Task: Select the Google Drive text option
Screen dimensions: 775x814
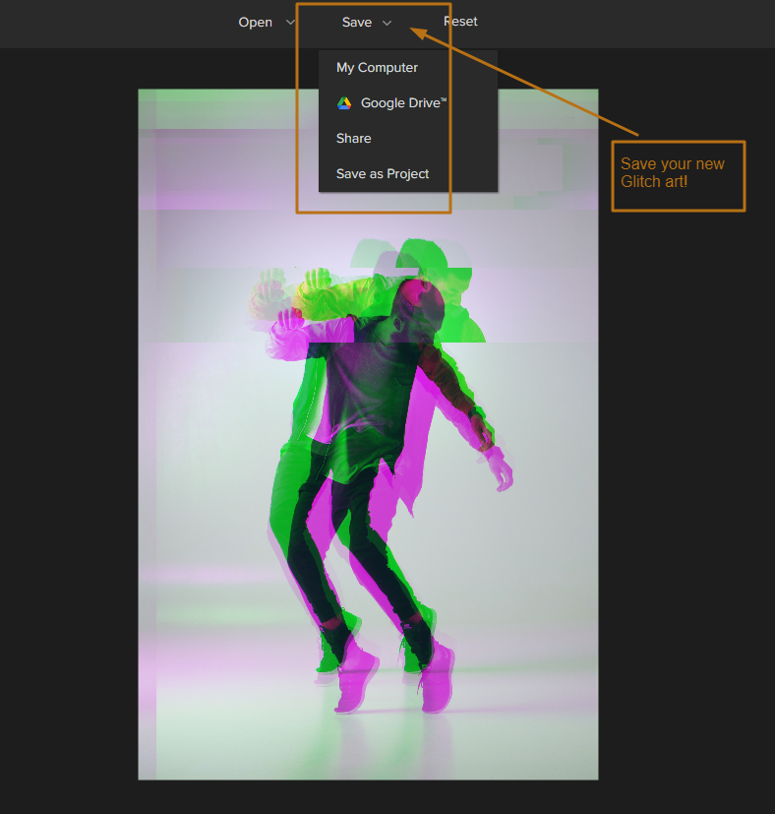Action: coord(403,103)
